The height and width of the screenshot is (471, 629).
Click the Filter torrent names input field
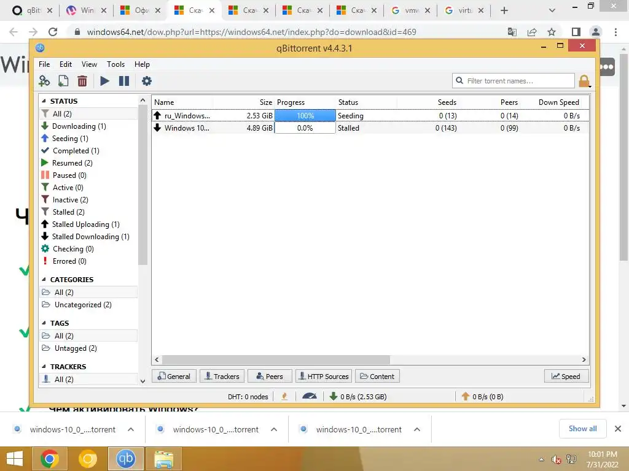click(513, 80)
